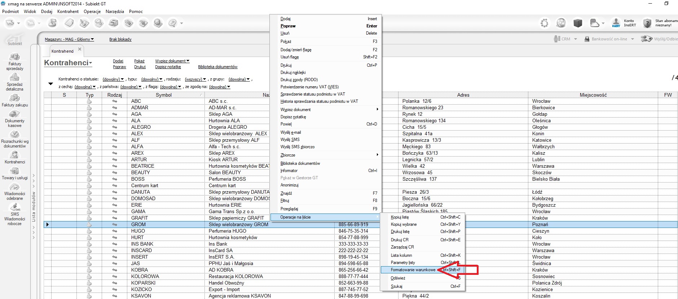This screenshot has width=678, height=299.
Task: Click the Popraw link
Action: click(x=119, y=67)
